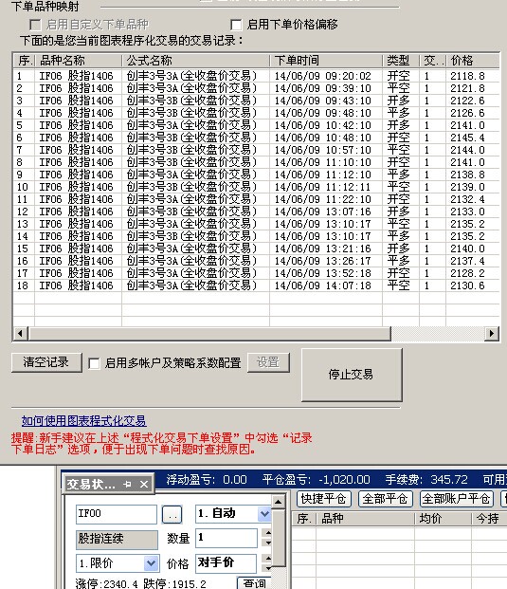Viewport: 507px width, 589px height.
Task: Click the 清空记录 button
Action: click(46, 362)
